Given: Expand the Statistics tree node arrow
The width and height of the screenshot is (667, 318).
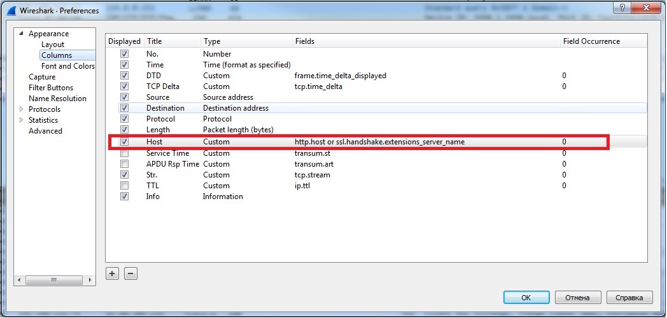Looking at the screenshot, I should [21, 120].
